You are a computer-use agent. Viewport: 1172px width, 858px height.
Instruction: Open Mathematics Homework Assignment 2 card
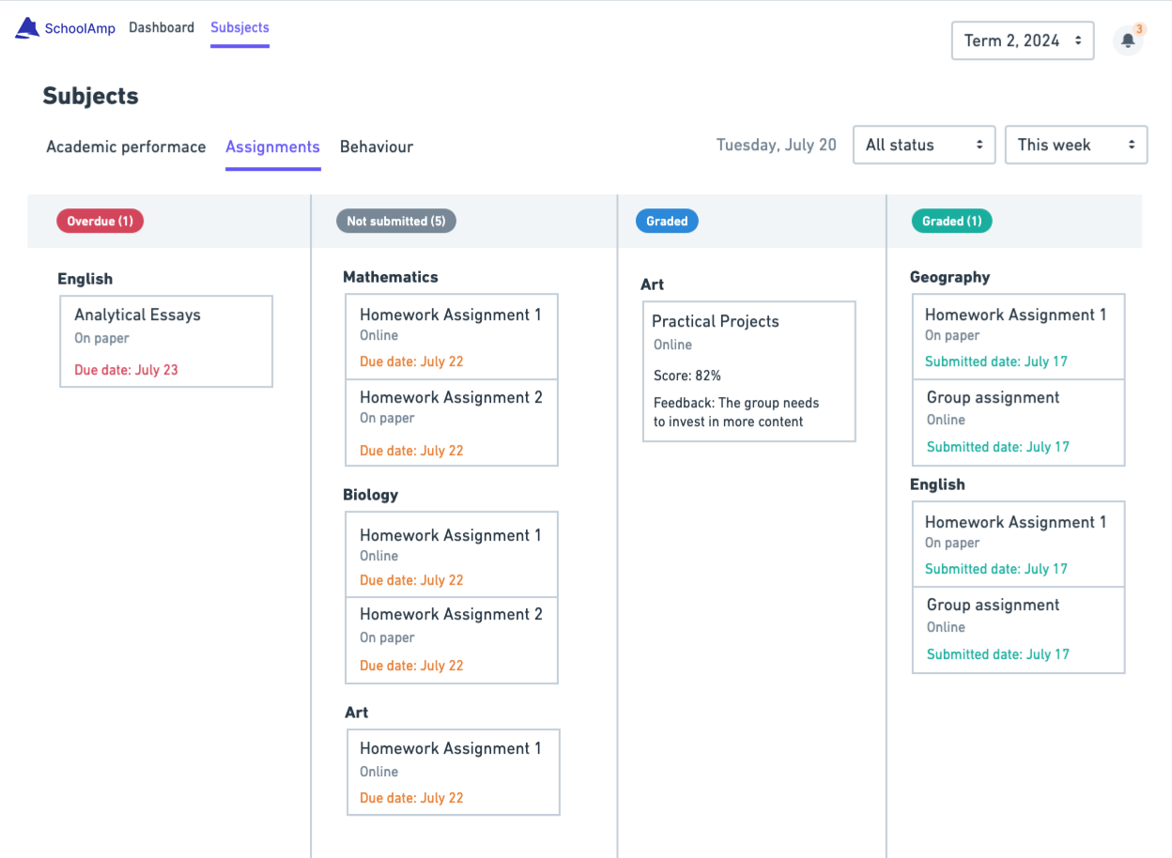pos(451,422)
